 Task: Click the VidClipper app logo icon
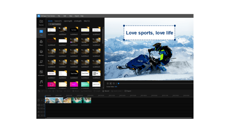click(x=39, y=16)
